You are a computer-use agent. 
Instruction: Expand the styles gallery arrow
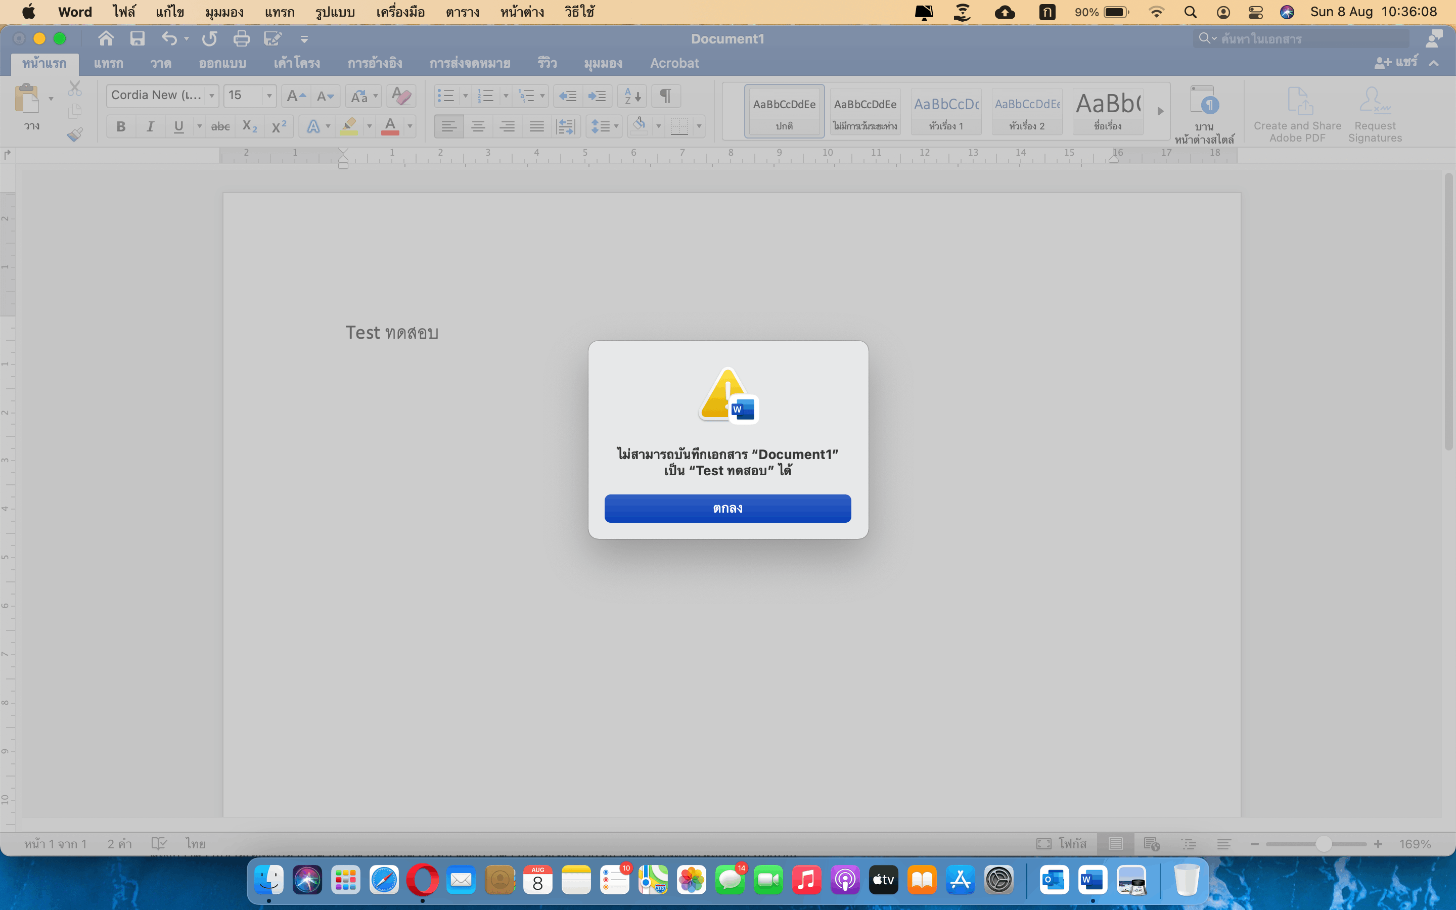click(1161, 111)
